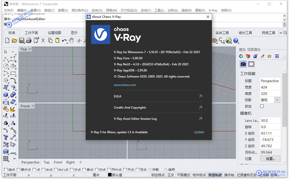The height and width of the screenshot is (179, 289).
Task: Enable 最近点 (Near) object snap
Action: 18,170
